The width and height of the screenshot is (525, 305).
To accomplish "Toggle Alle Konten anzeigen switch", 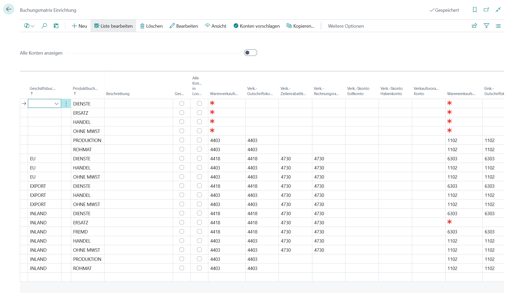I will 250,53.
